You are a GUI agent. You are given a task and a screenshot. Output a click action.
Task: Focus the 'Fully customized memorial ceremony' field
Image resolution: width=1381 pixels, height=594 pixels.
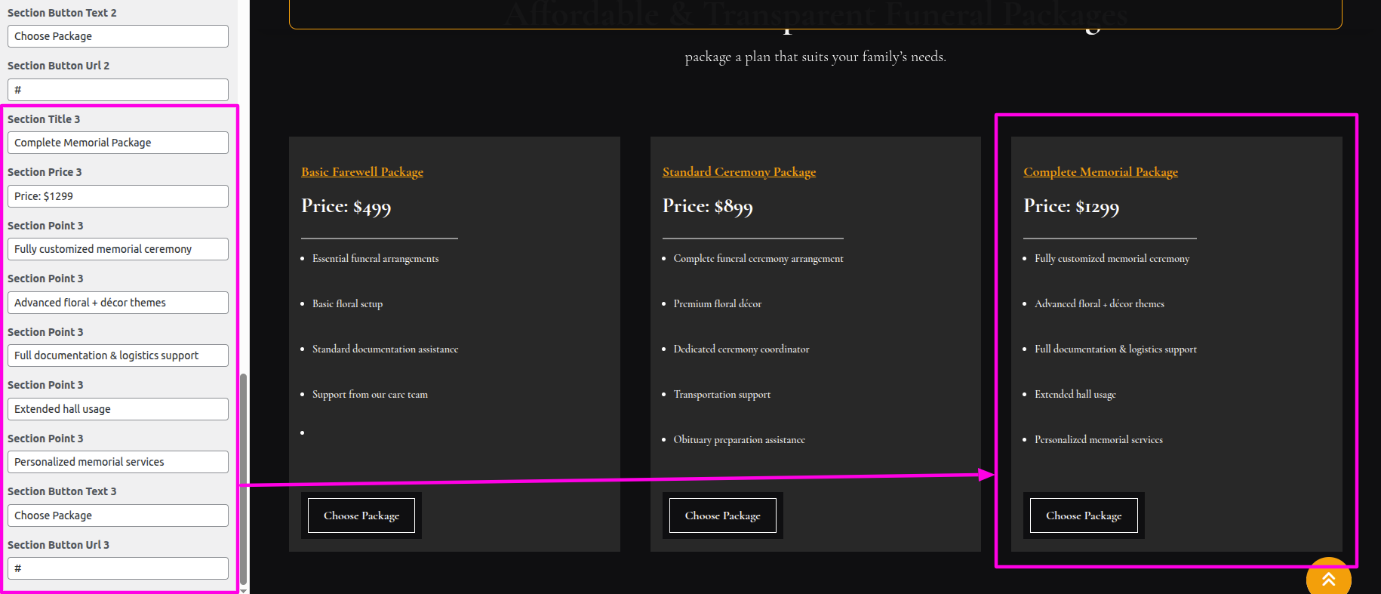pos(118,249)
